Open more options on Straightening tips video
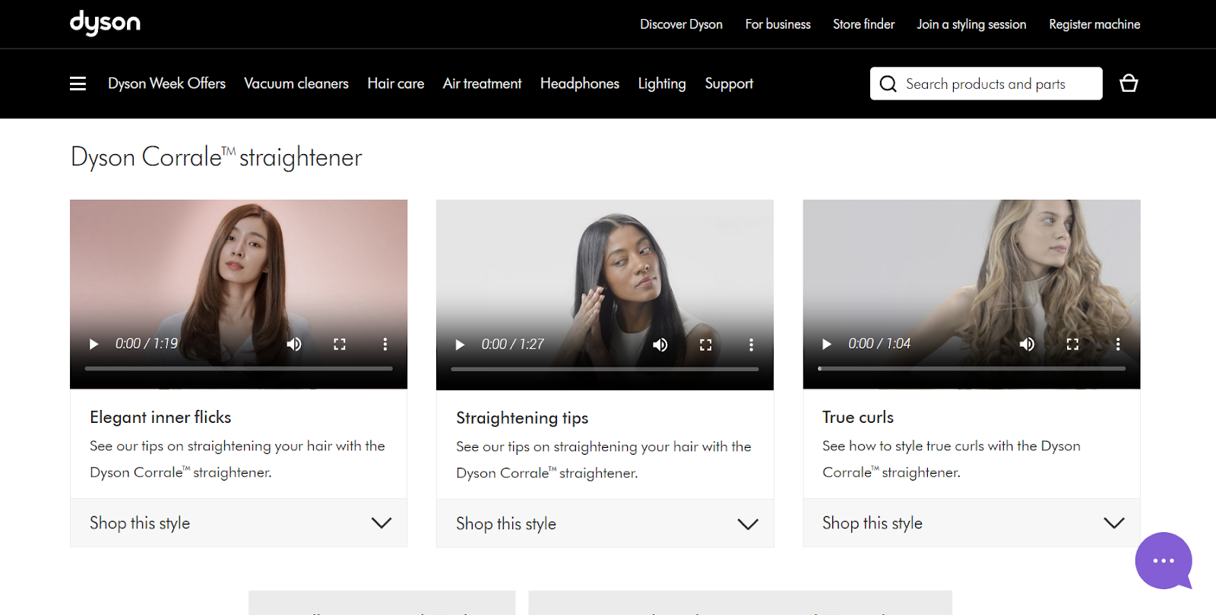This screenshot has height=615, width=1216. point(752,345)
